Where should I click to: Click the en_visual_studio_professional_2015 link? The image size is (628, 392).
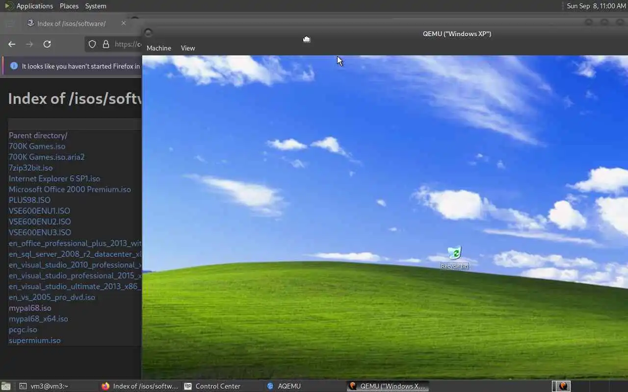[75, 275]
